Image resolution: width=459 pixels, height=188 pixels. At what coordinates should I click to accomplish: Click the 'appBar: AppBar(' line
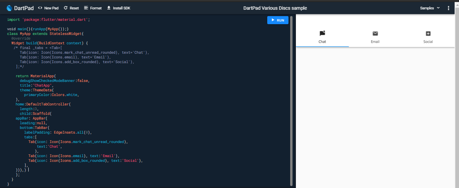(x=32, y=119)
